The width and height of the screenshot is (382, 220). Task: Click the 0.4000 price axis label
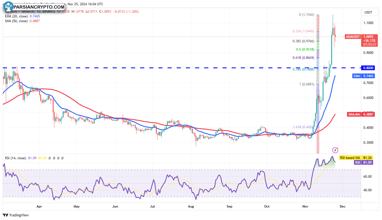click(x=369, y=128)
